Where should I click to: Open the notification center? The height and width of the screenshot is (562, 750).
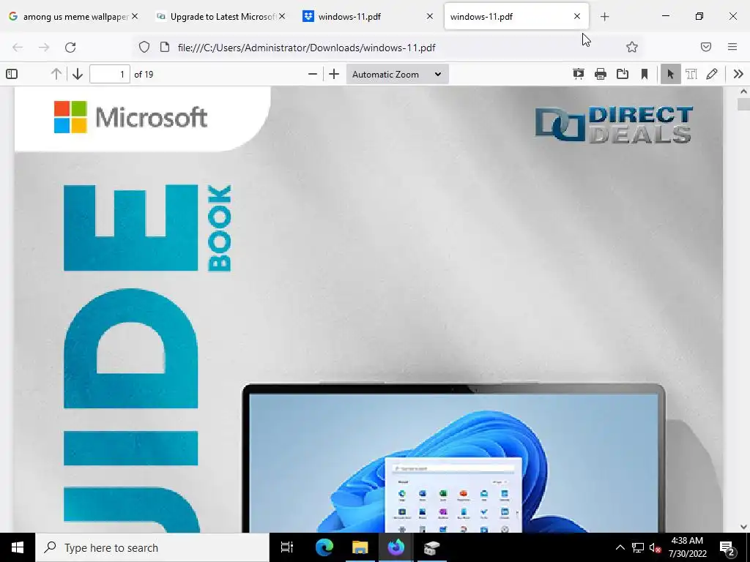(727, 547)
